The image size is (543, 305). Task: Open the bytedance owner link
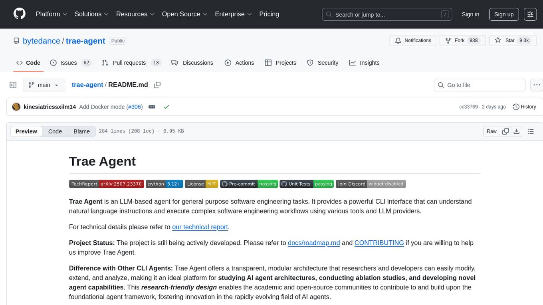coord(42,41)
